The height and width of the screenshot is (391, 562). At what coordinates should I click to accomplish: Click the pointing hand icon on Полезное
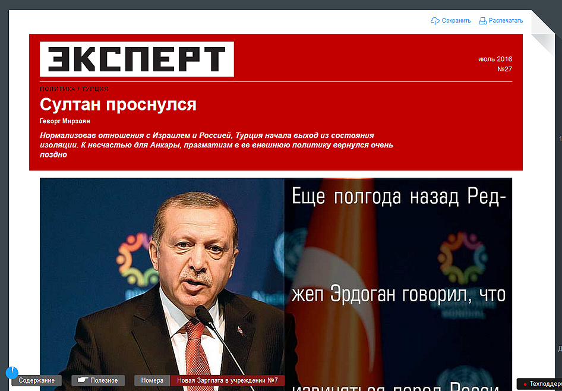[83, 380]
